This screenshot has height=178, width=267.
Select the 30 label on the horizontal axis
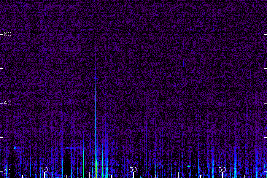[133, 169]
